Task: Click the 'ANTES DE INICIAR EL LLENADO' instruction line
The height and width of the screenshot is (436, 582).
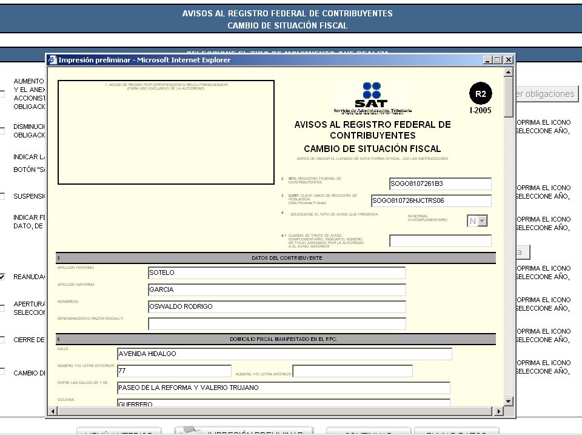Action: tap(372, 159)
